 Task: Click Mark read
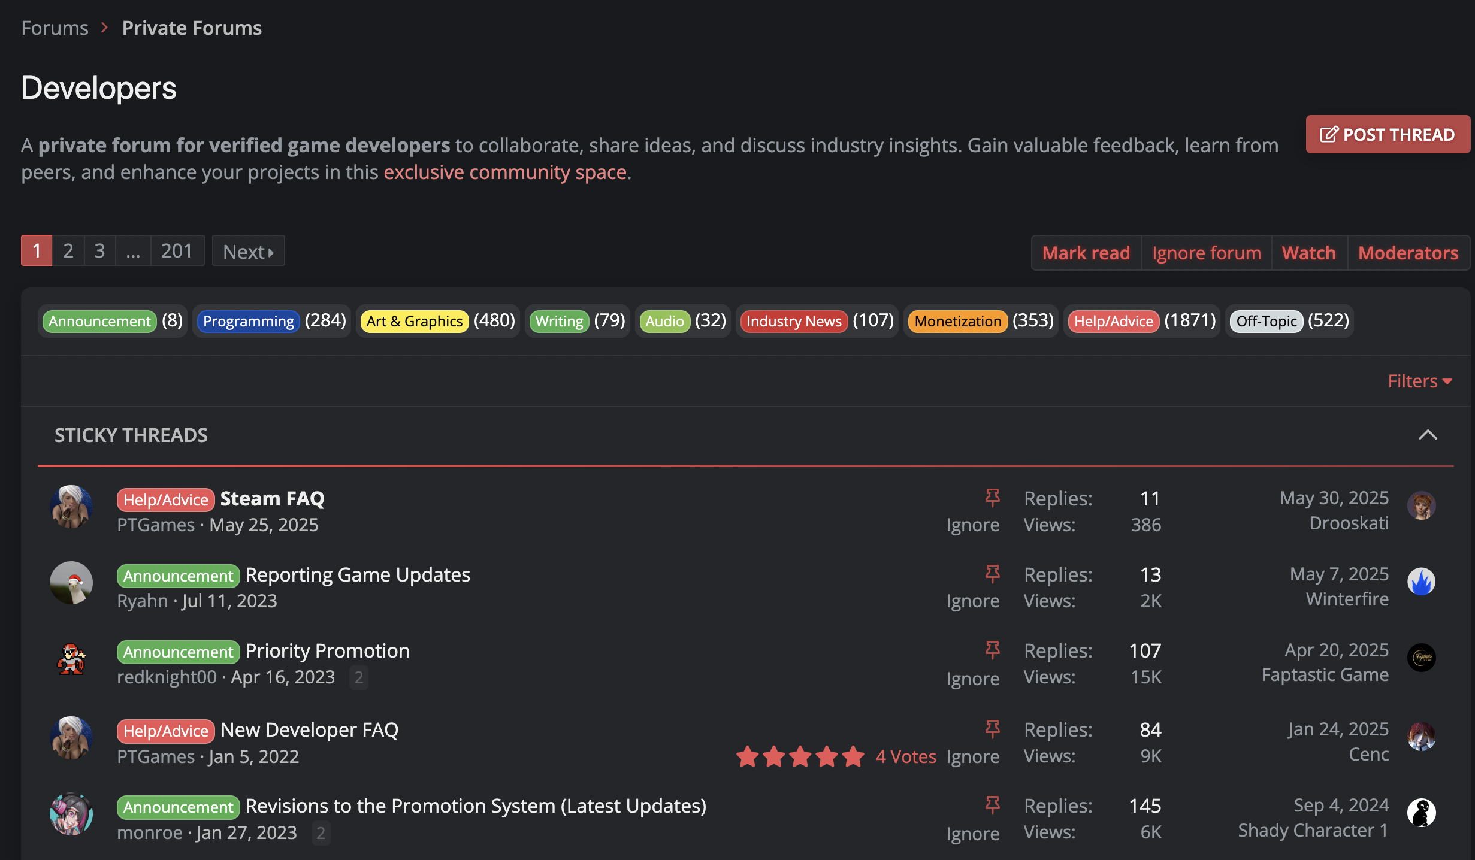[1086, 253]
